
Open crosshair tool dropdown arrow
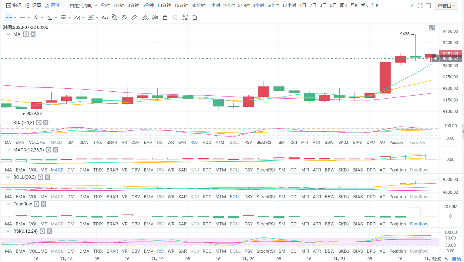click(15, 18)
